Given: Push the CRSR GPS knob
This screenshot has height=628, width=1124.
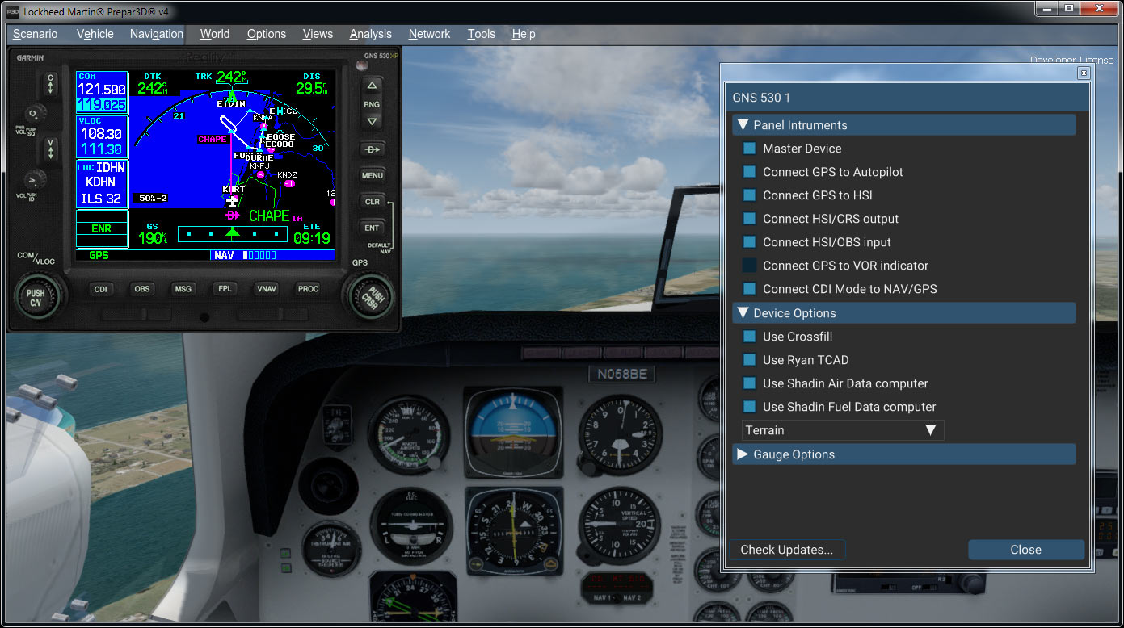Looking at the screenshot, I should [x=373, y=296].
